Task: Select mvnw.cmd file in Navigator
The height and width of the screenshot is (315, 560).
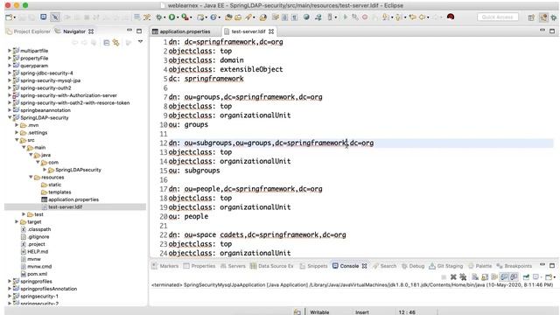Action: [39, 266]
